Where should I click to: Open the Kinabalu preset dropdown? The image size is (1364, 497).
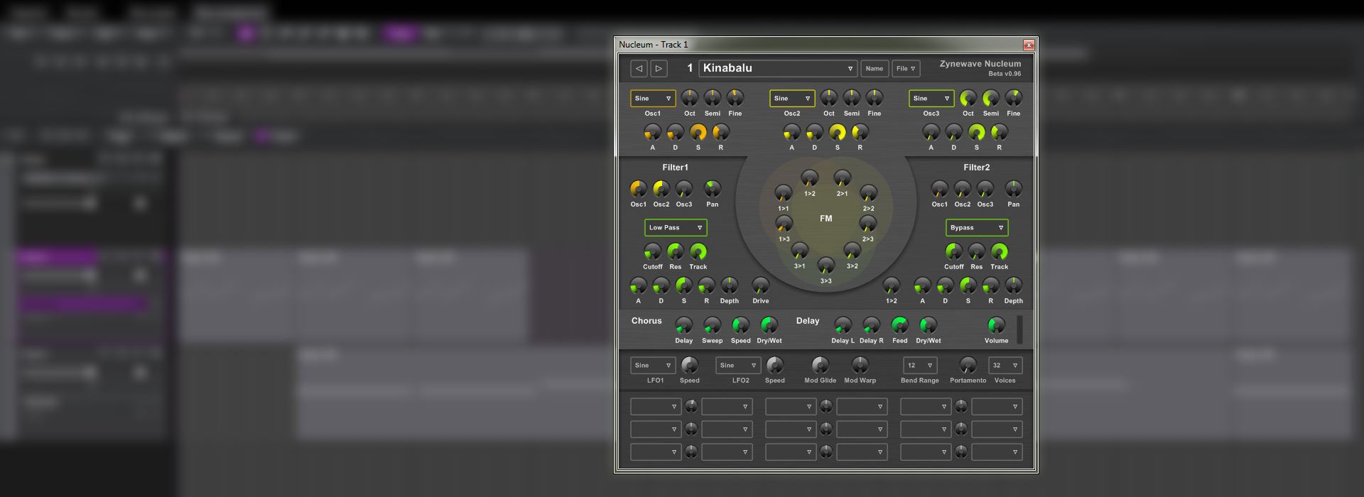(778, 68)
